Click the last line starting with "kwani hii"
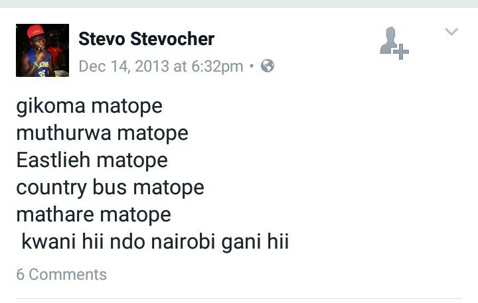 155,242
